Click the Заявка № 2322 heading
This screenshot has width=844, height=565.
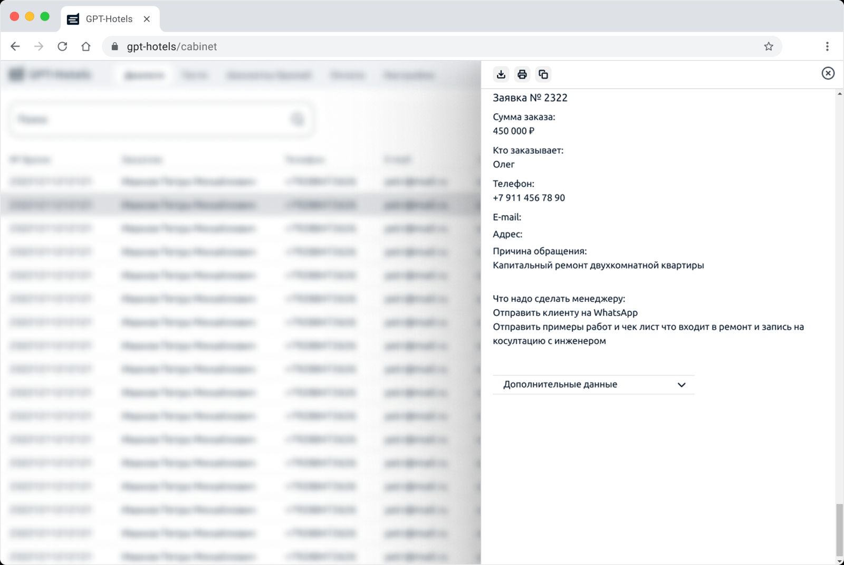coord(530,98)
